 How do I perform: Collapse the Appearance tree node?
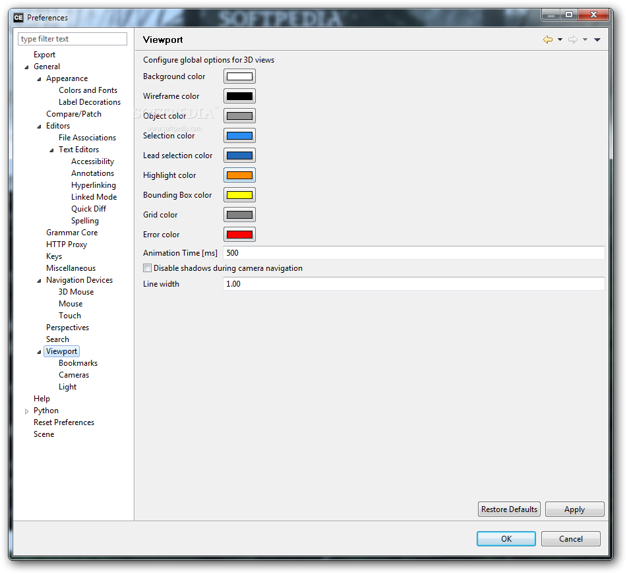39,79
